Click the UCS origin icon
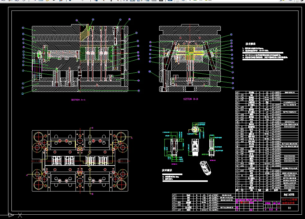This screenshot has width=305, height=219. pyautogui.click(x=15, y=215)
